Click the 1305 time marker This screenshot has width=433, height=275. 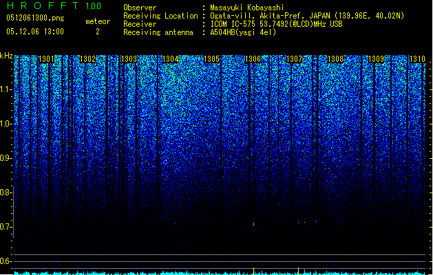click(x=211, y=59)
